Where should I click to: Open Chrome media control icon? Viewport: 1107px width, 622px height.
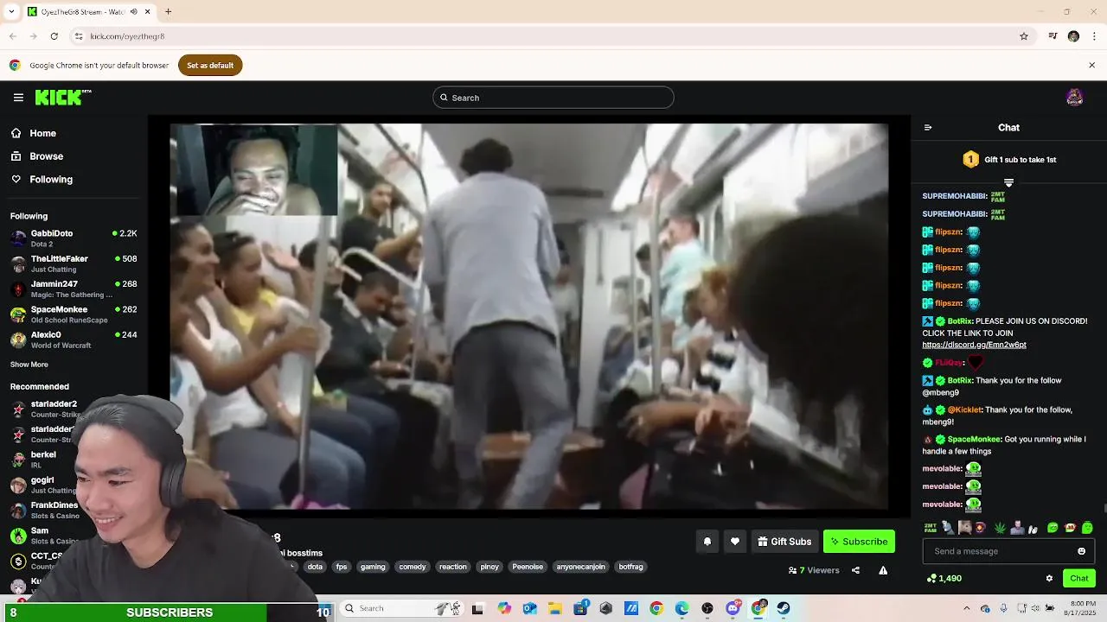1053,36
